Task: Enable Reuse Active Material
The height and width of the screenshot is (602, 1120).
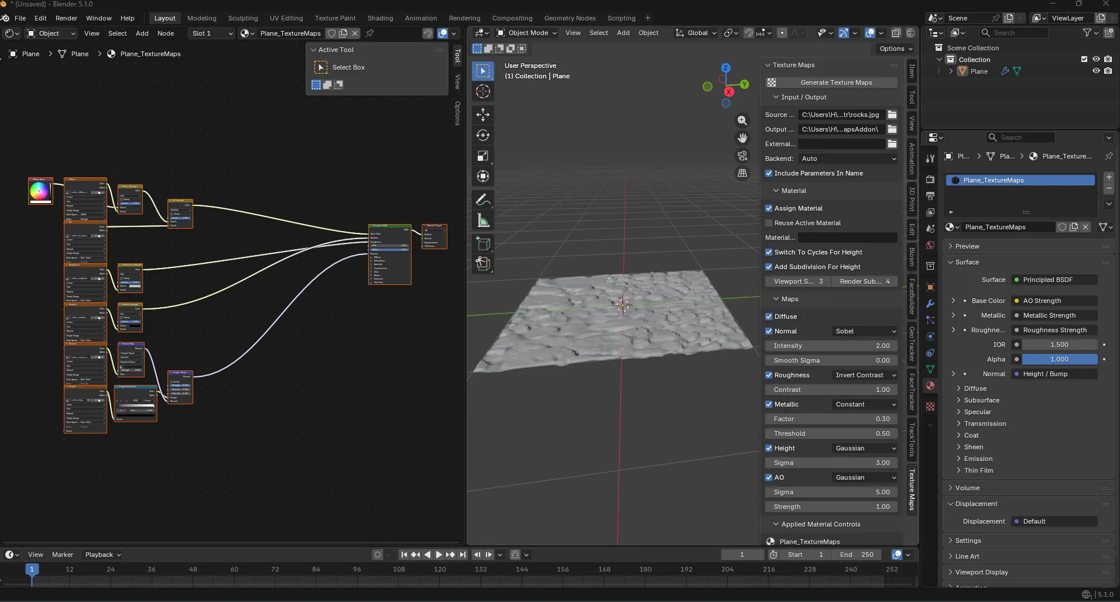Action: (769, 223)
